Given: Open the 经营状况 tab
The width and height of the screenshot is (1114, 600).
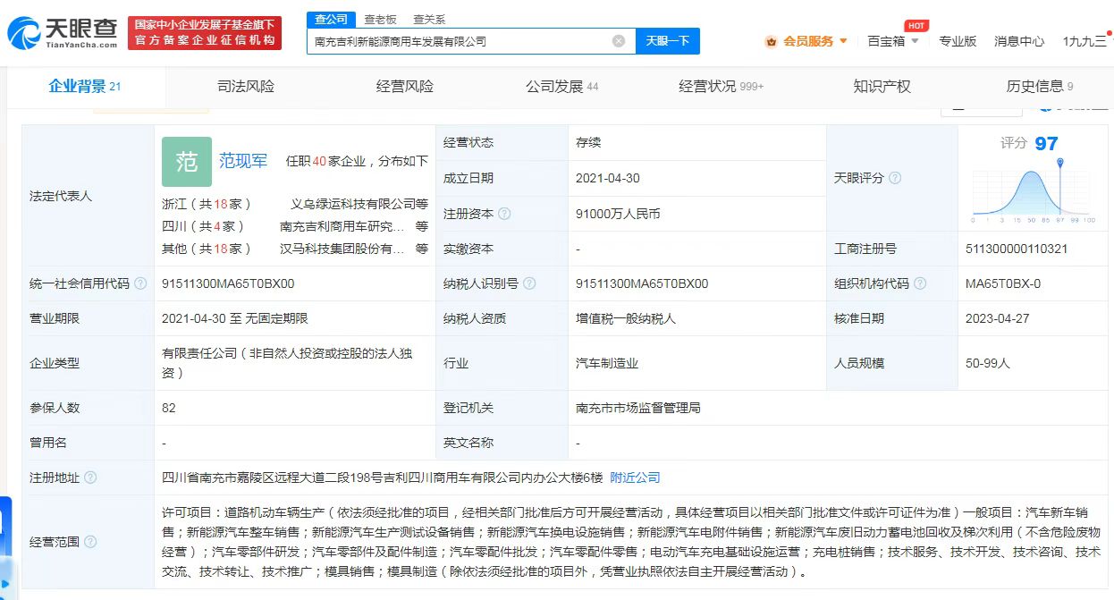Looking at the screenshot, I should tap(722, 87).
